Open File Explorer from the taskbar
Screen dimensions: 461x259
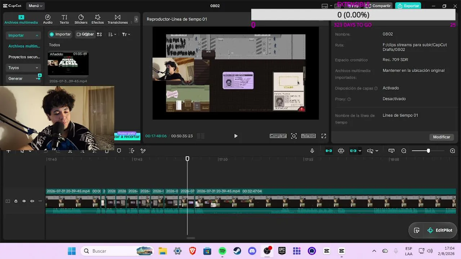(x=162, y=251)
